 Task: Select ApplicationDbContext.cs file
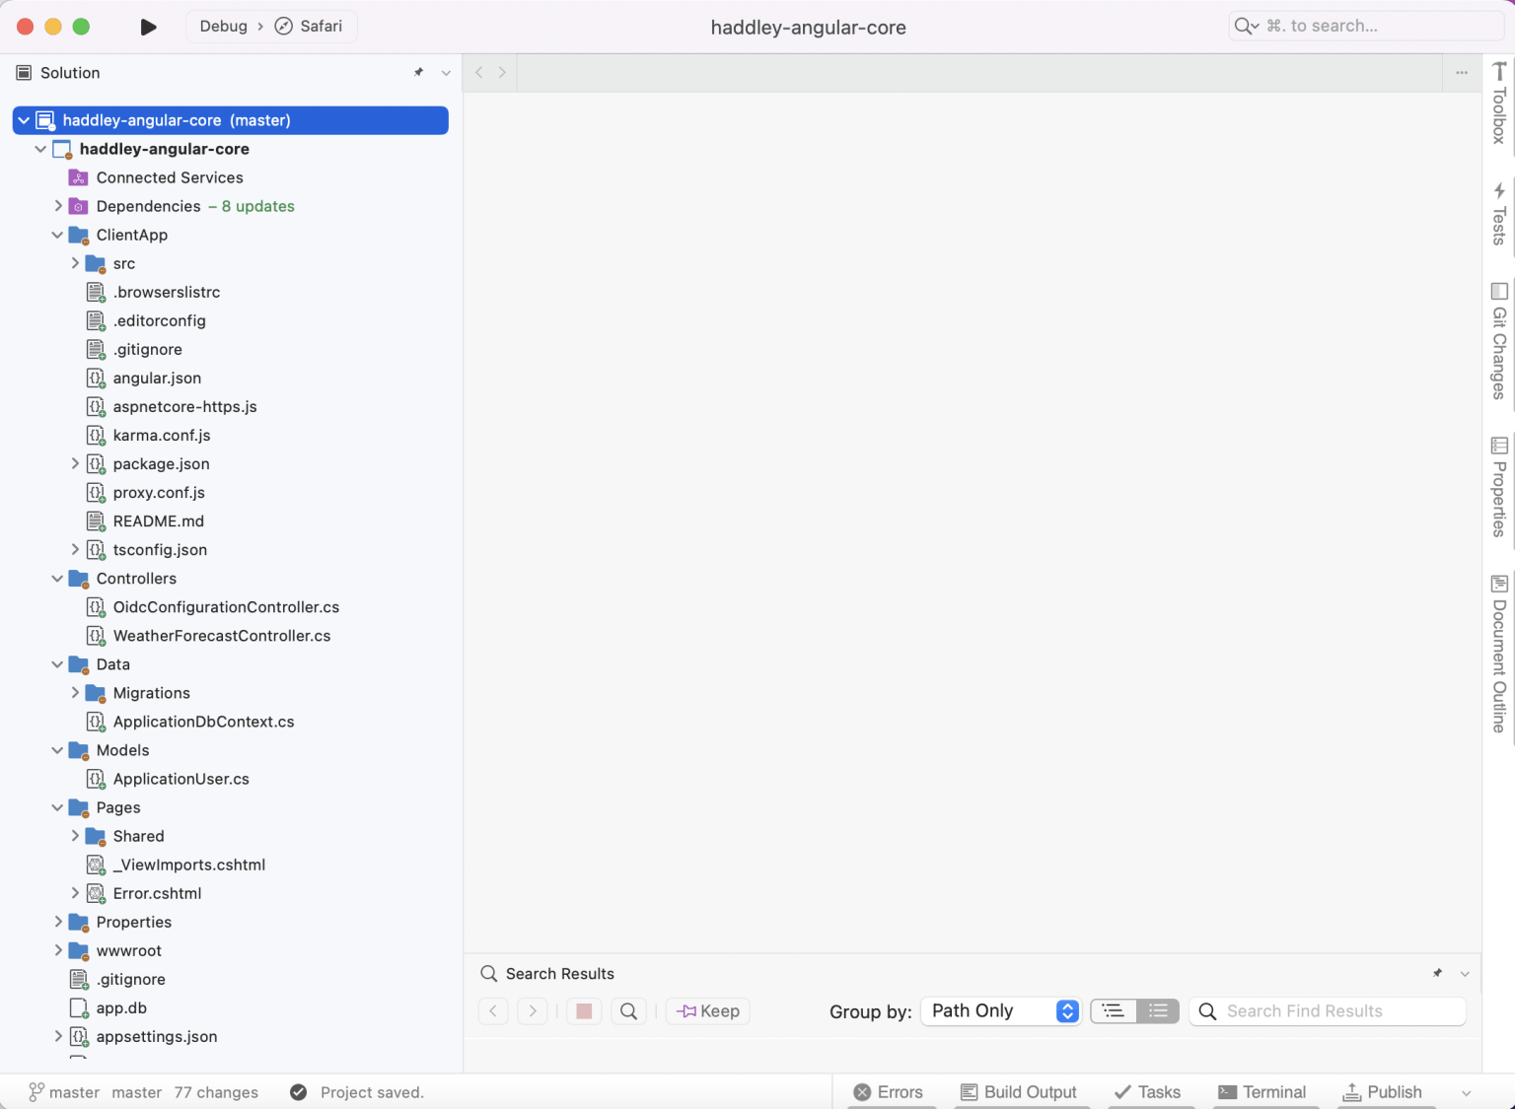click(203, 722)
